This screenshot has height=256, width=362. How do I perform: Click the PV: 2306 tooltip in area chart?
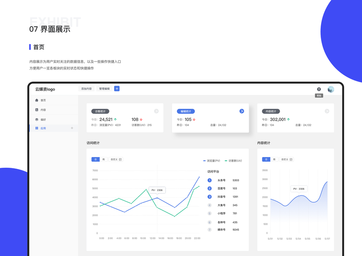coord(299,189)
